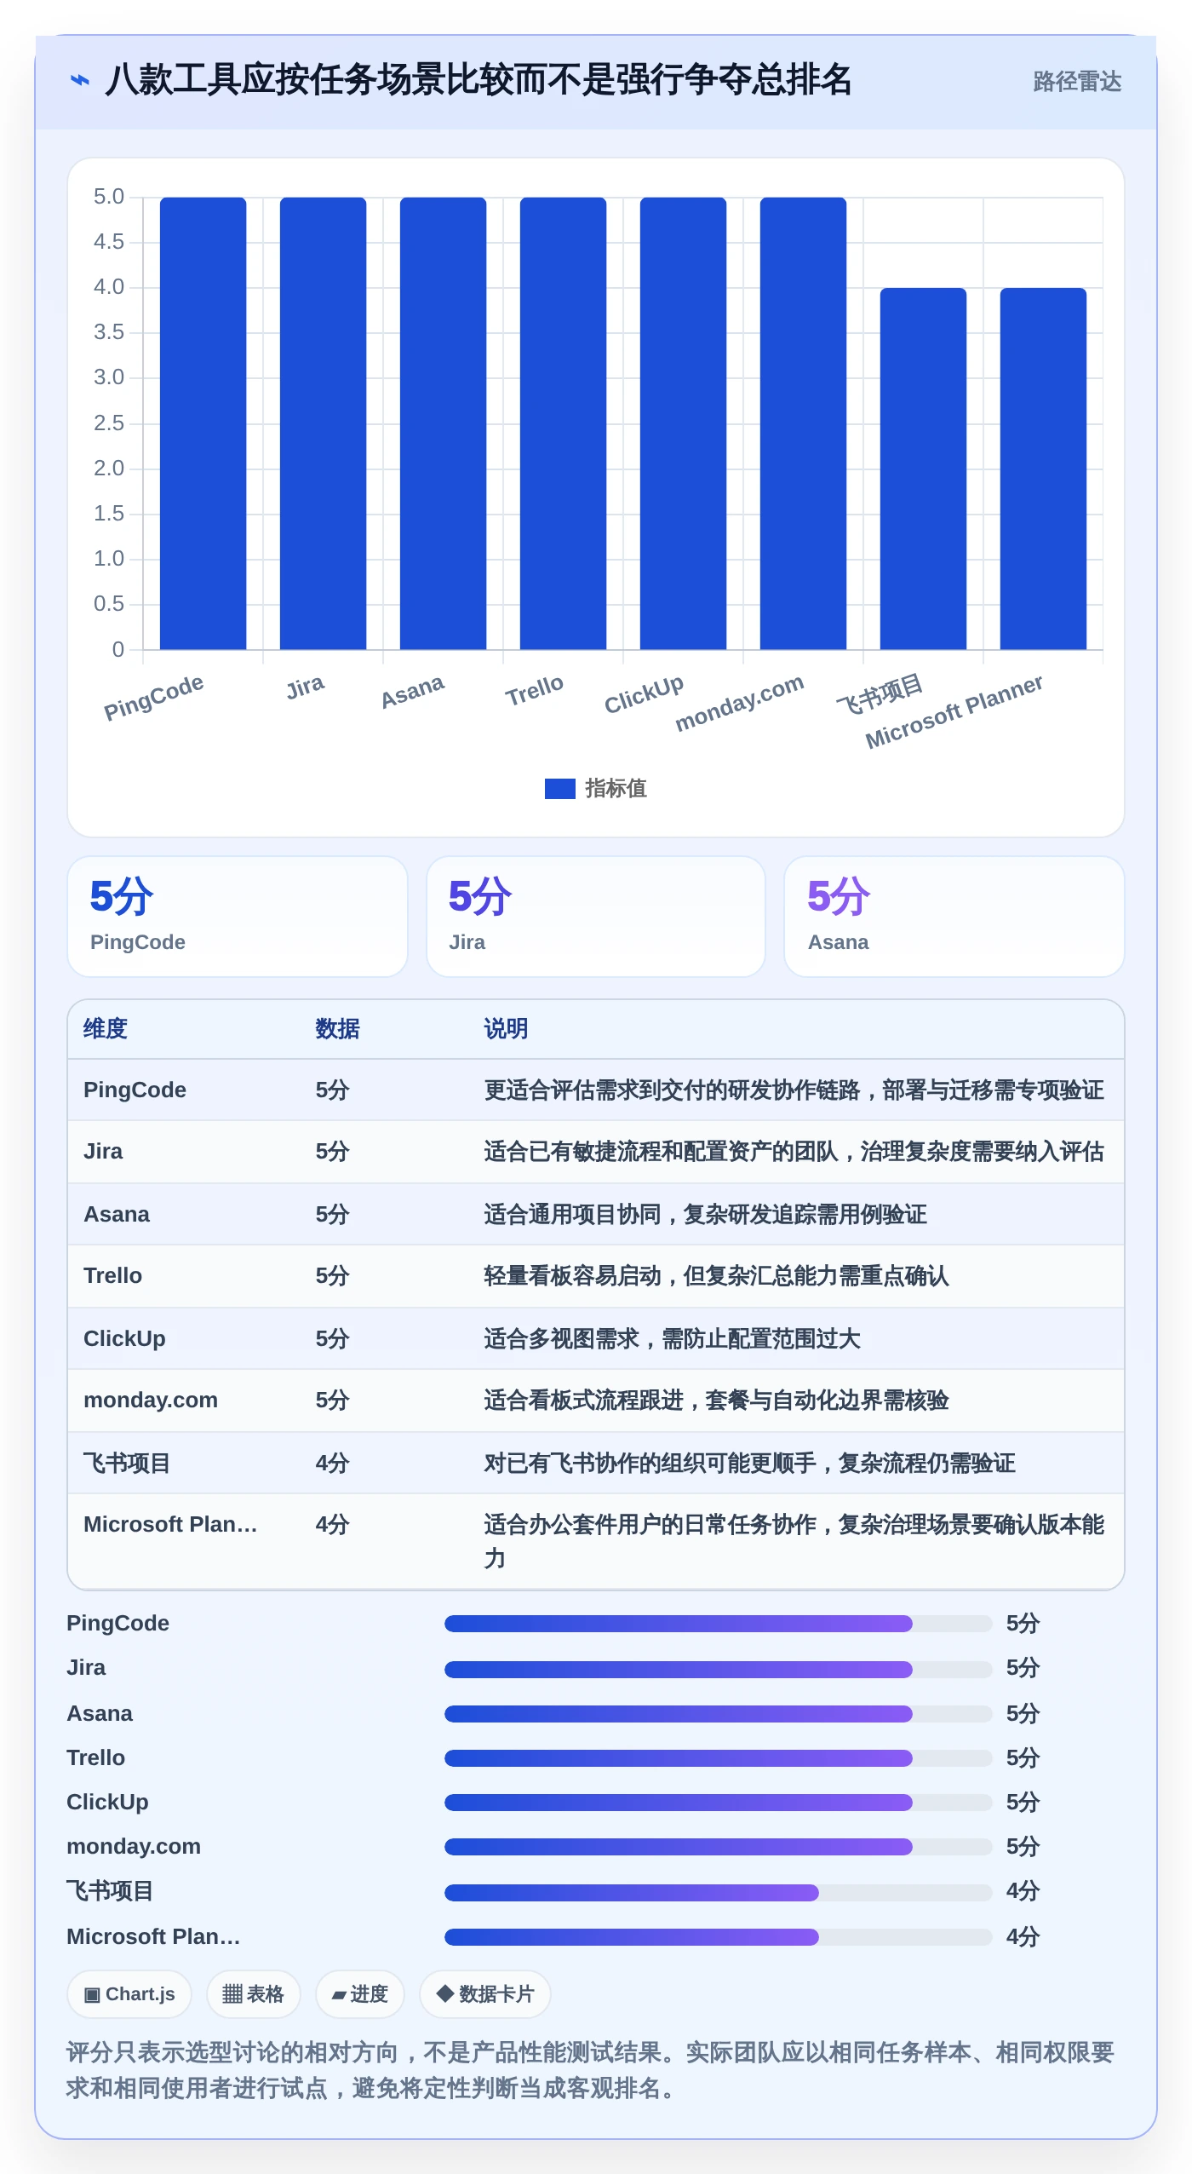
Task: Click the 数据卡片 tag chip
Action: click(x=484, y=1994)
